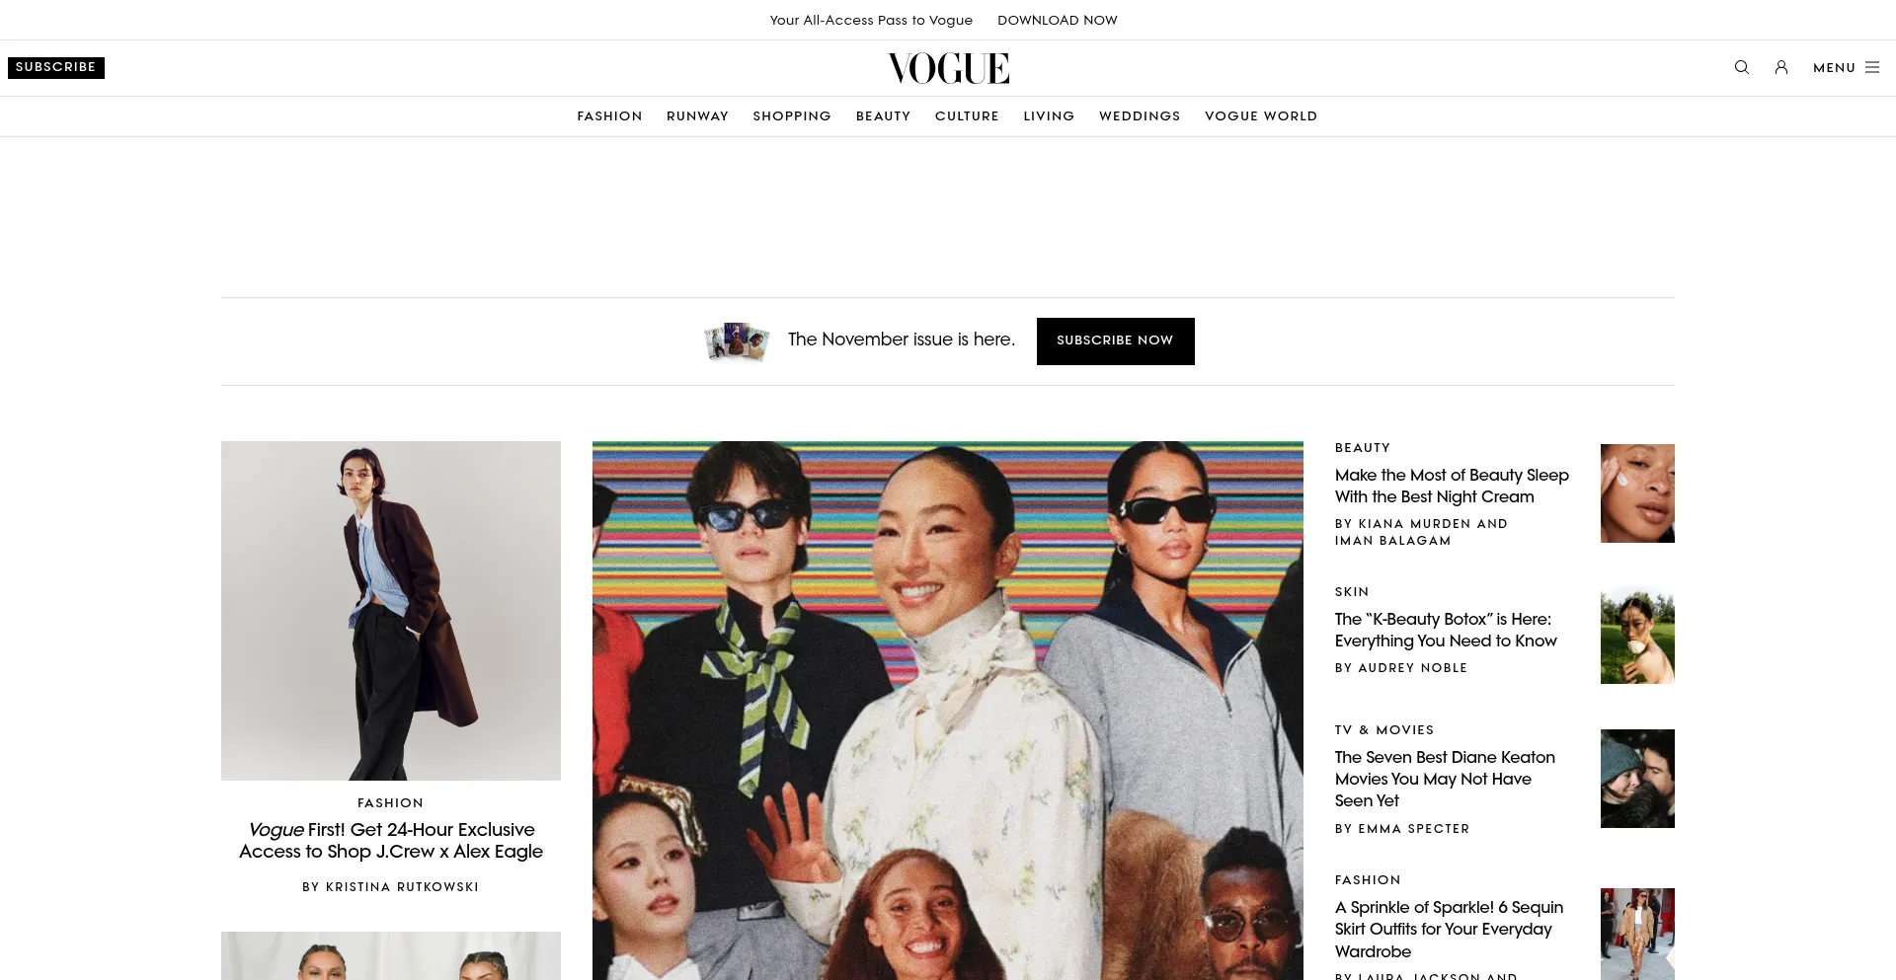The height and width of the screenshot is (980, 1896).
Task: Click the black SUBSCRIBE button
Action: pyautogui.click(x=56, y=67)
